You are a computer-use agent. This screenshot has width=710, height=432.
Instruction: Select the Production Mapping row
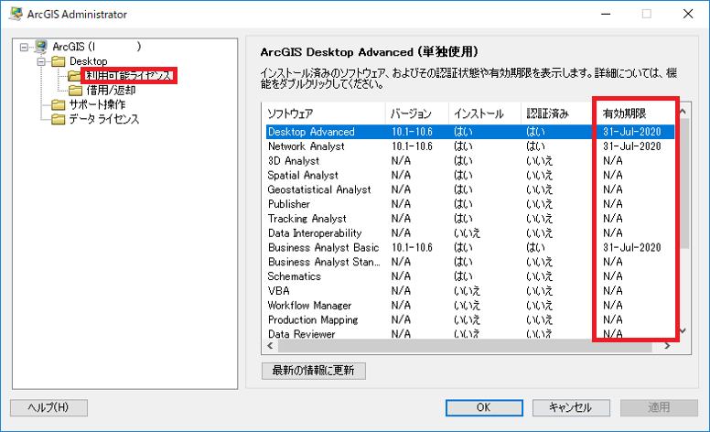(470, 320)
